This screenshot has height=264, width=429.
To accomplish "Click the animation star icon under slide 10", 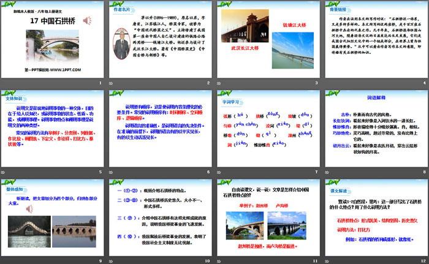I will click(111, 259).
